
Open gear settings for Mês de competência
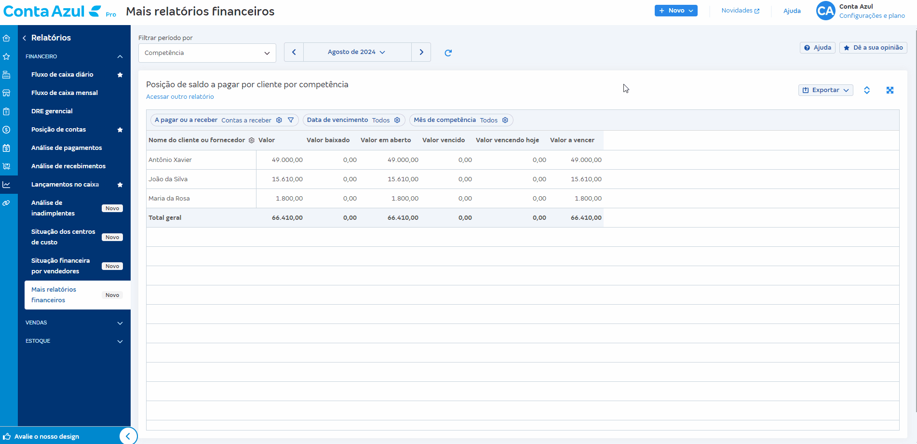[x=505, y=120]
